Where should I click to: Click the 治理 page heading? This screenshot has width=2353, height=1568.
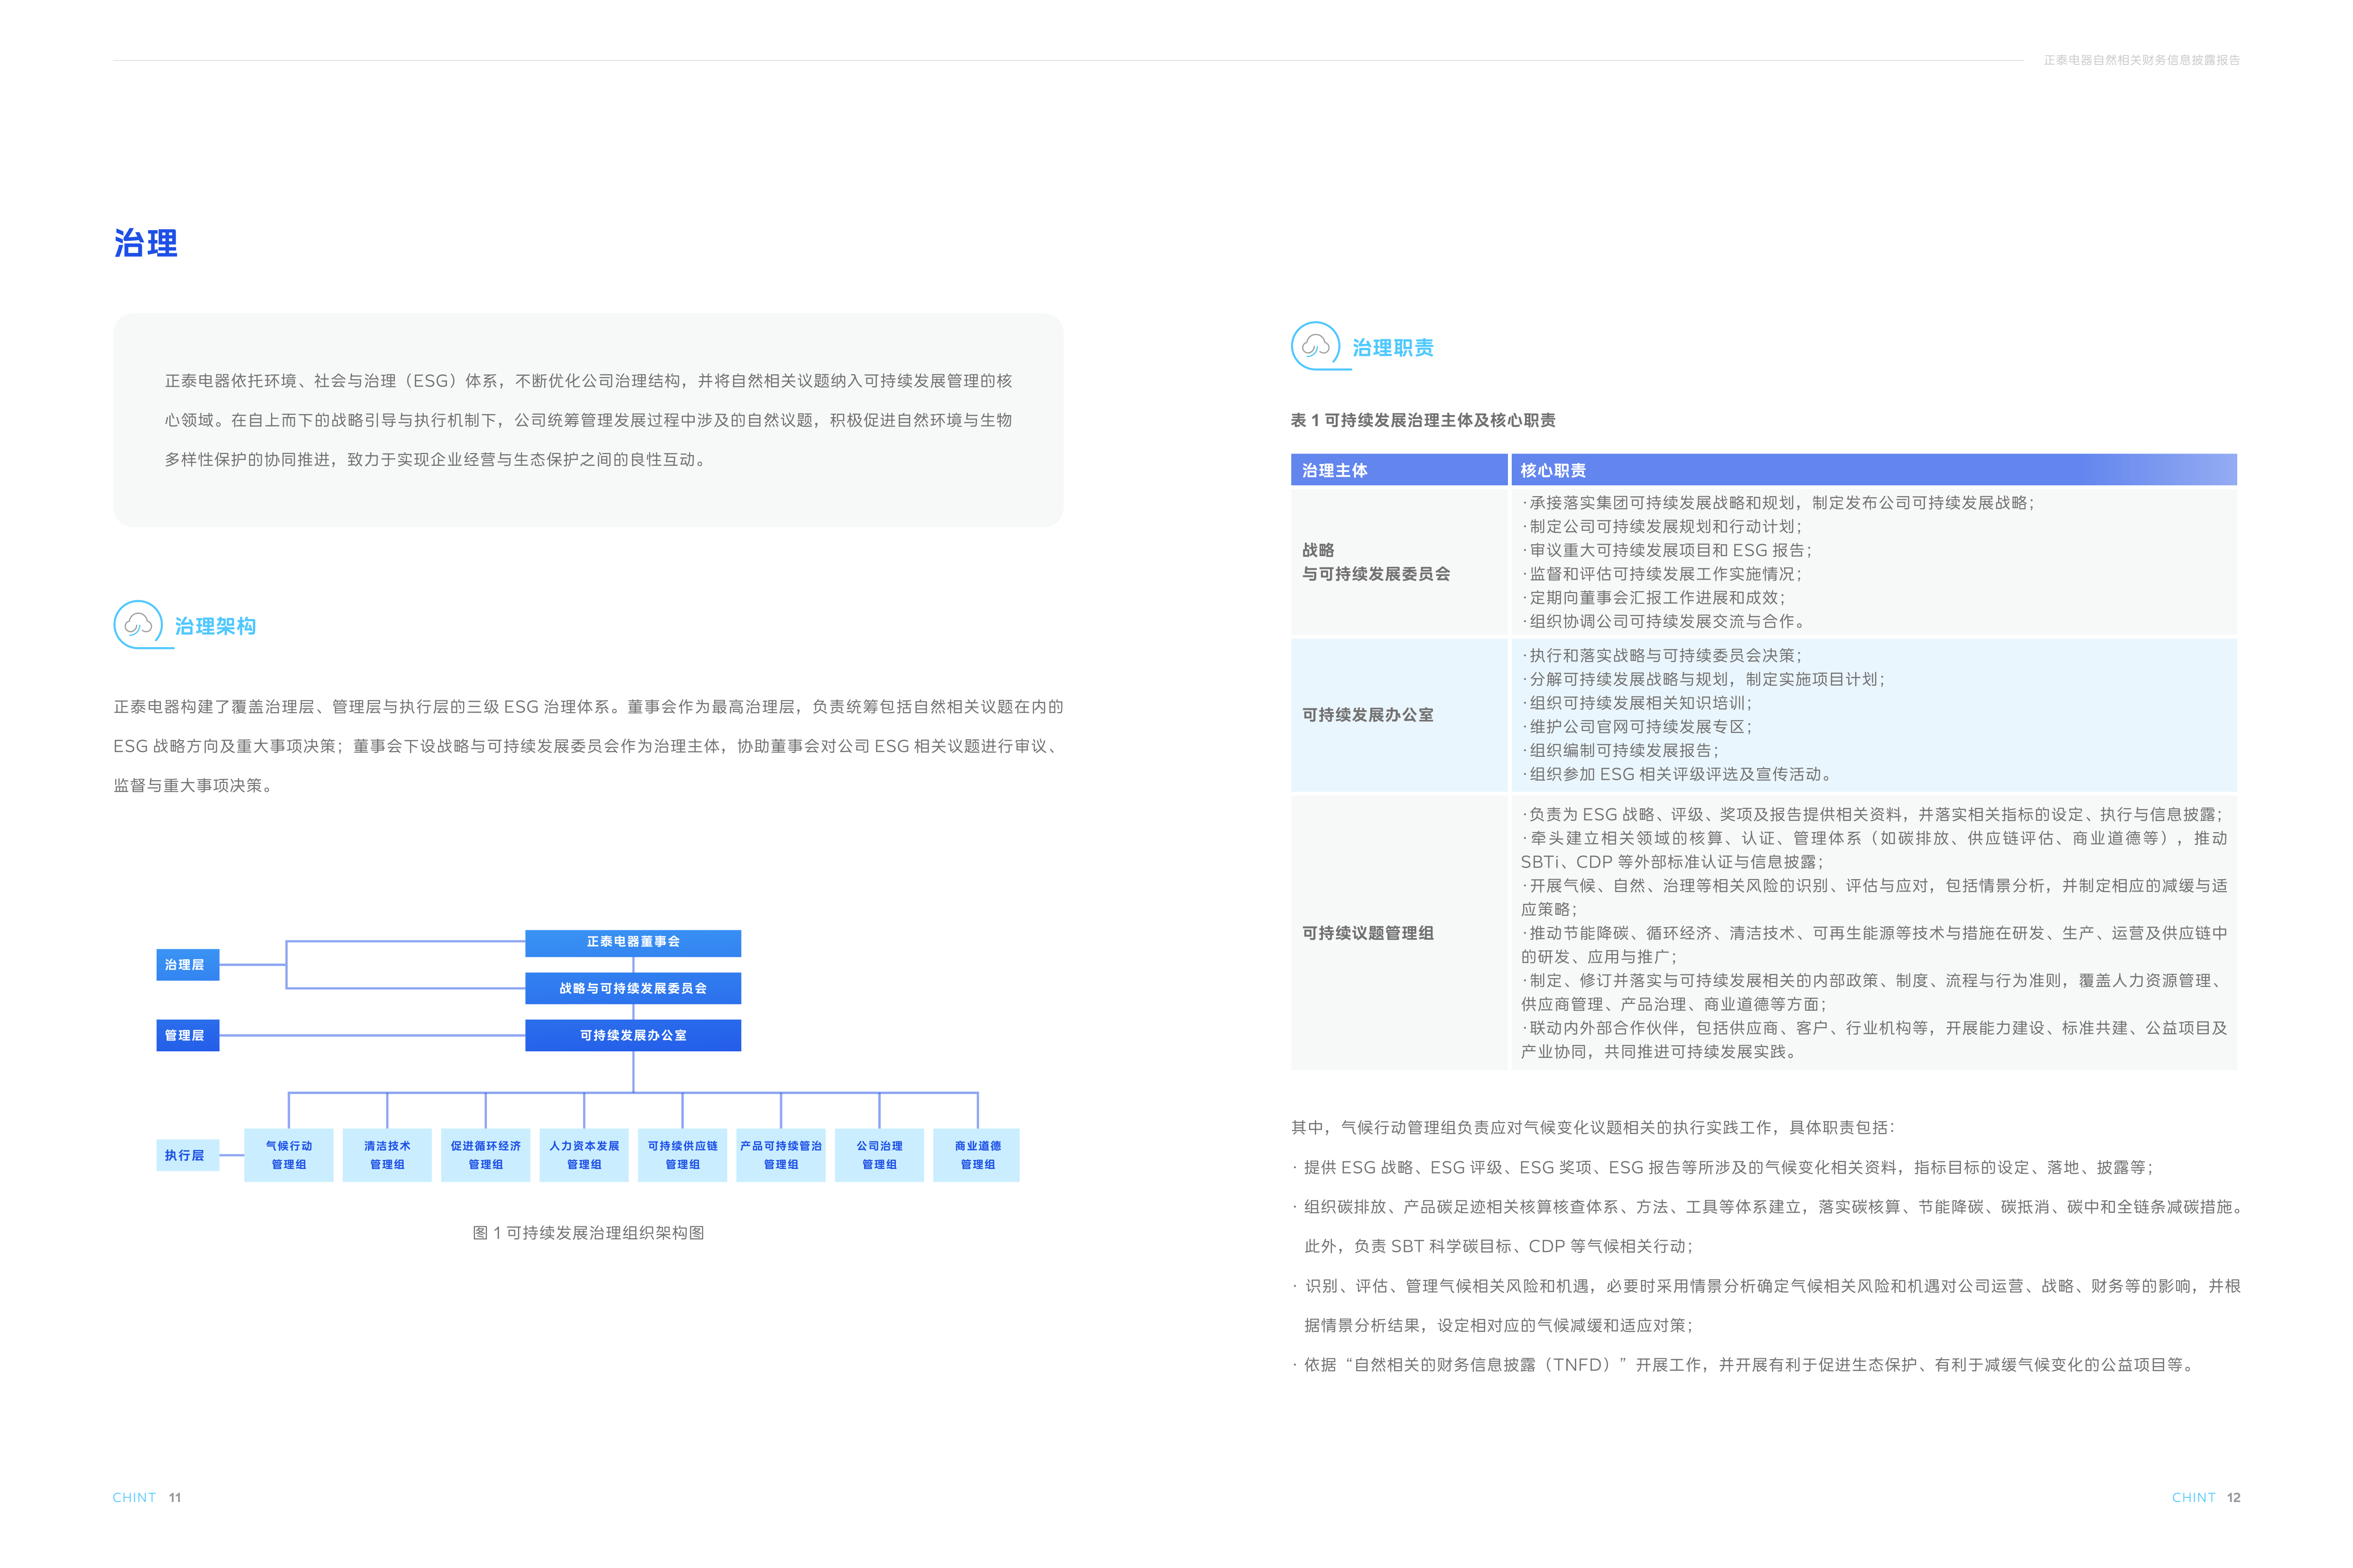tap(145, 243)
